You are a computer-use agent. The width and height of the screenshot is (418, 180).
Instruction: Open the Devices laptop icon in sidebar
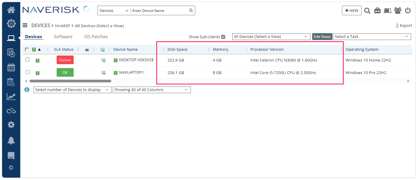tap(11, 38)
